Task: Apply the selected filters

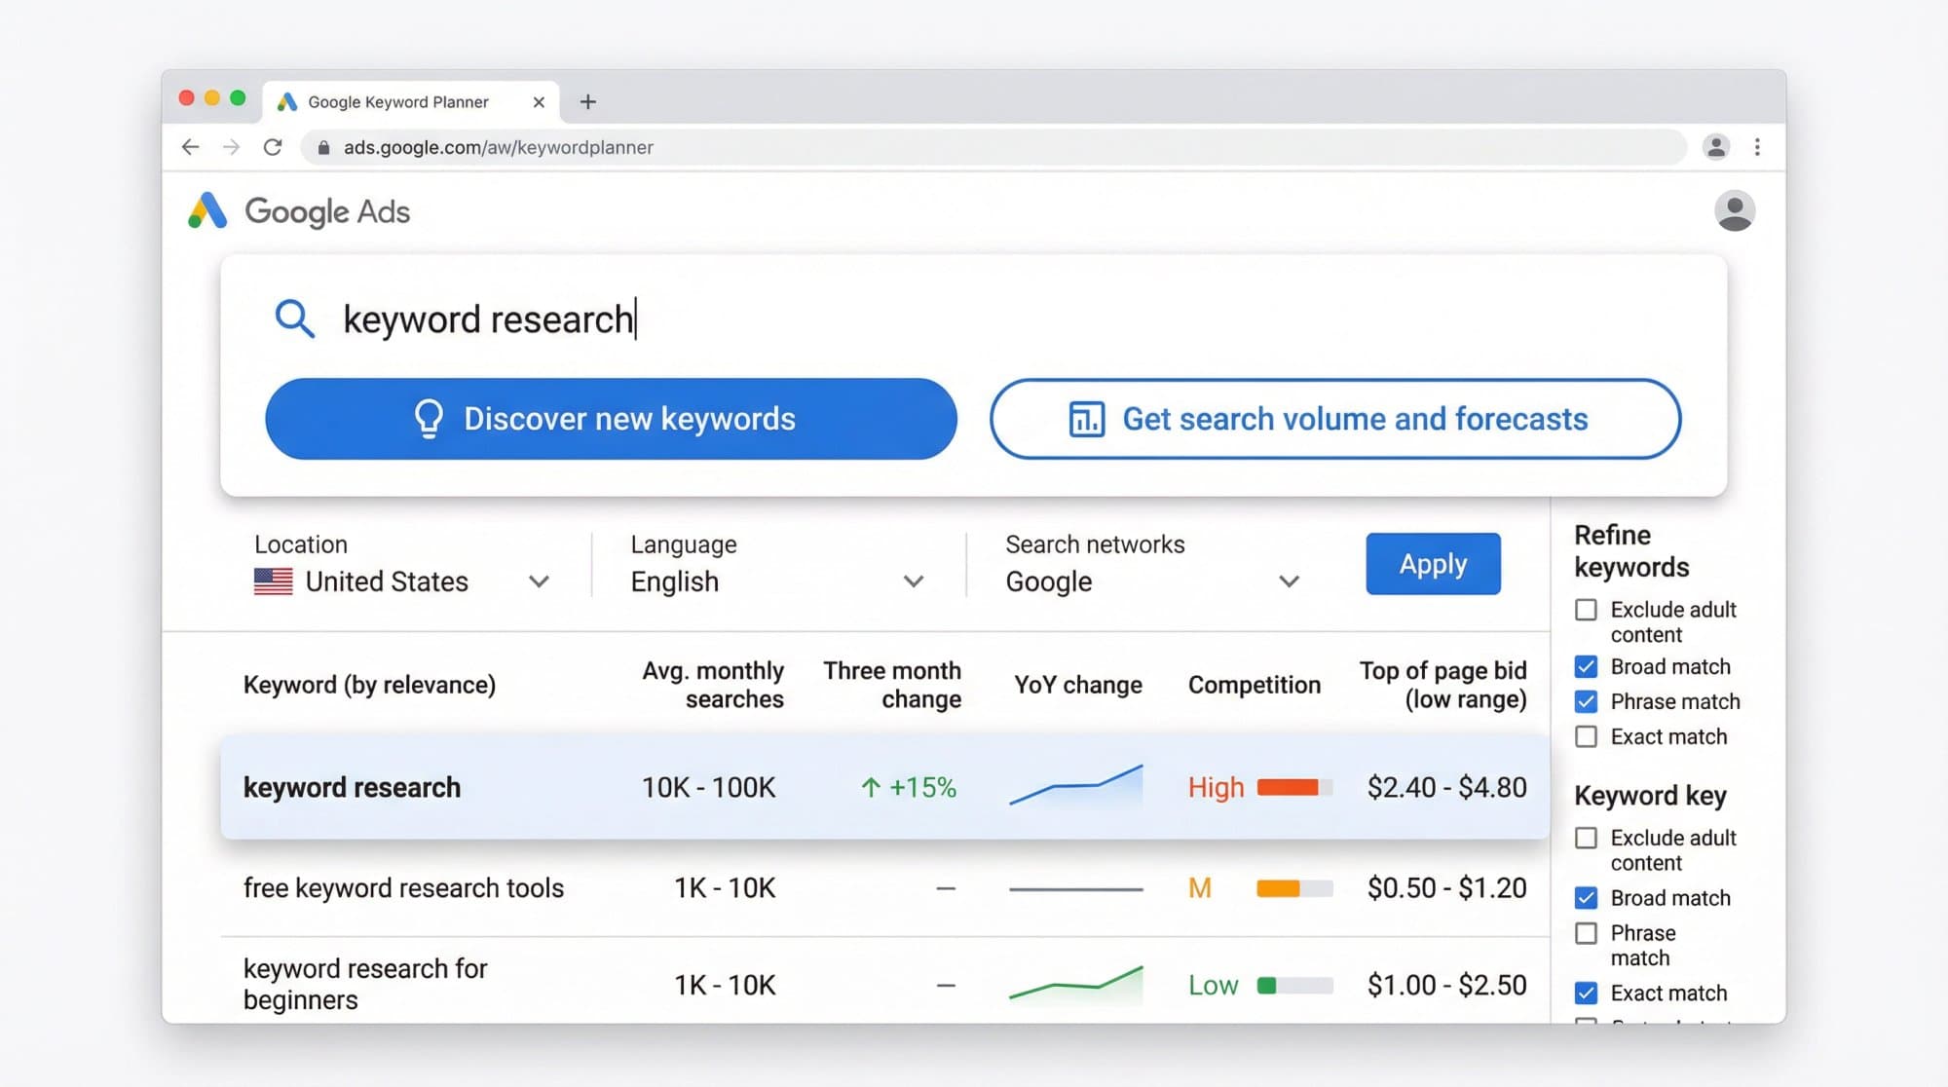Action: [x=1433, y=564]
